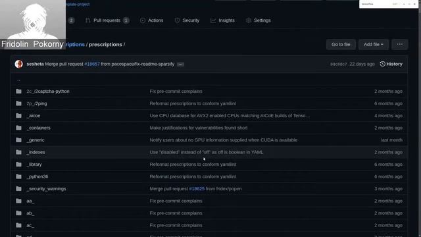View commit History
The height and width of the screenshot is (237, 421).
tap(391, 64)
